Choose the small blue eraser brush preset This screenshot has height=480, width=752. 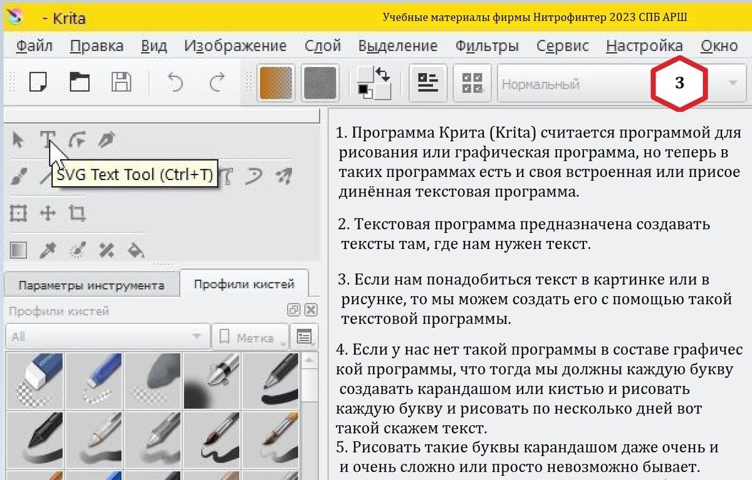click(94, 380)
